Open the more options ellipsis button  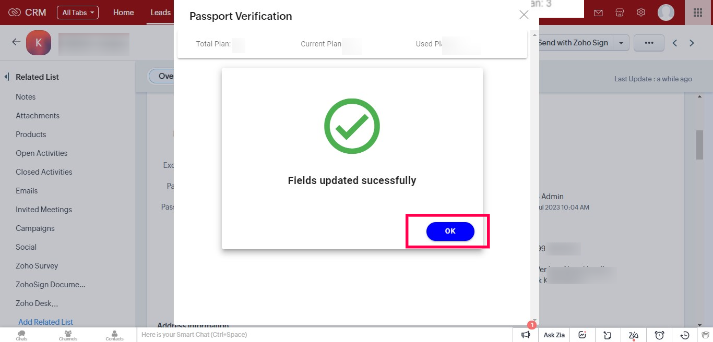click(x=649, y=43)
